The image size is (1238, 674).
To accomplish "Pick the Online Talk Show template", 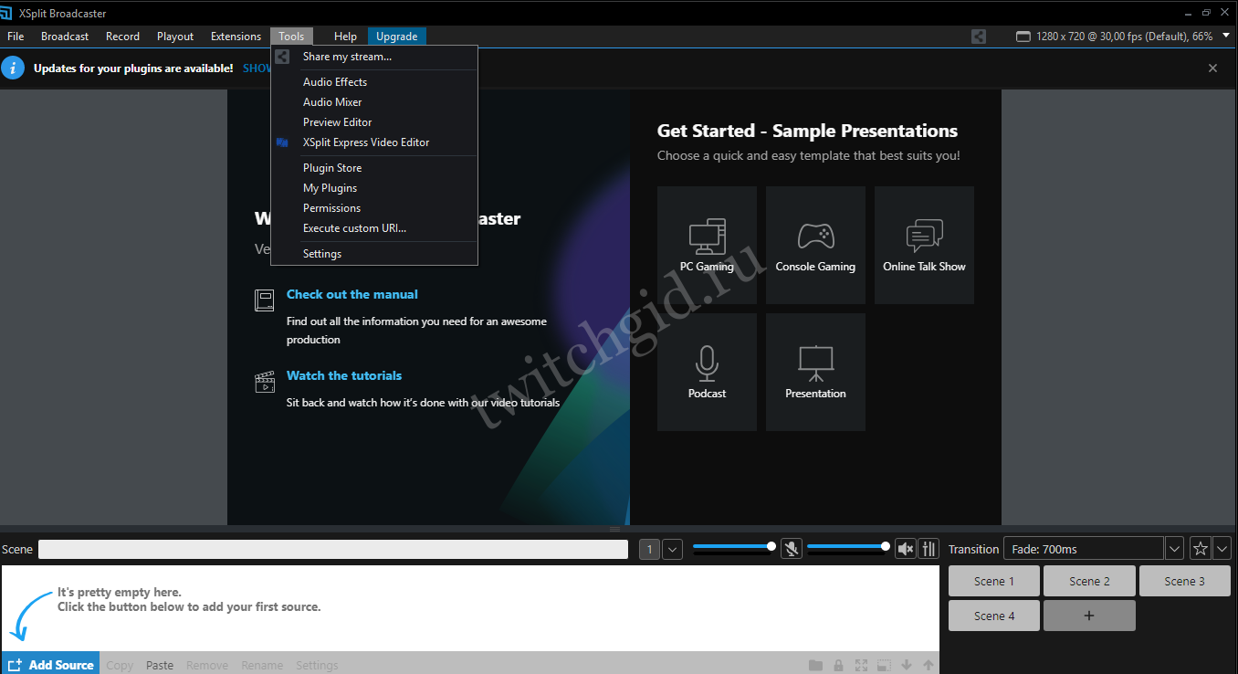I will click(924, 245).
